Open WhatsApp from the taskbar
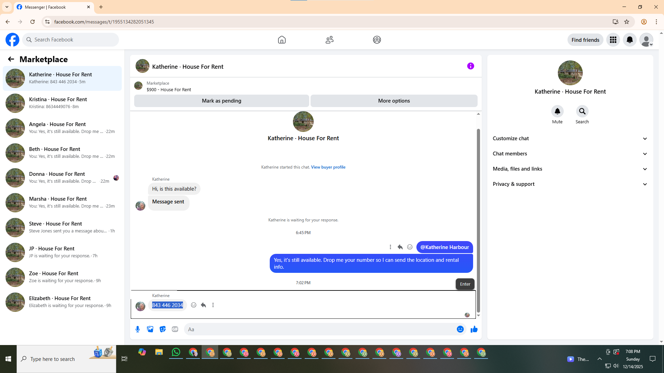Screen dimensions: 664x373 point(176,352)
